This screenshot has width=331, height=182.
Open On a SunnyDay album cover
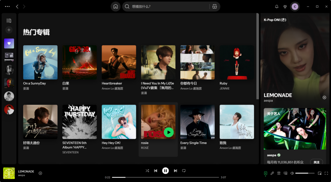pos(40,62)
